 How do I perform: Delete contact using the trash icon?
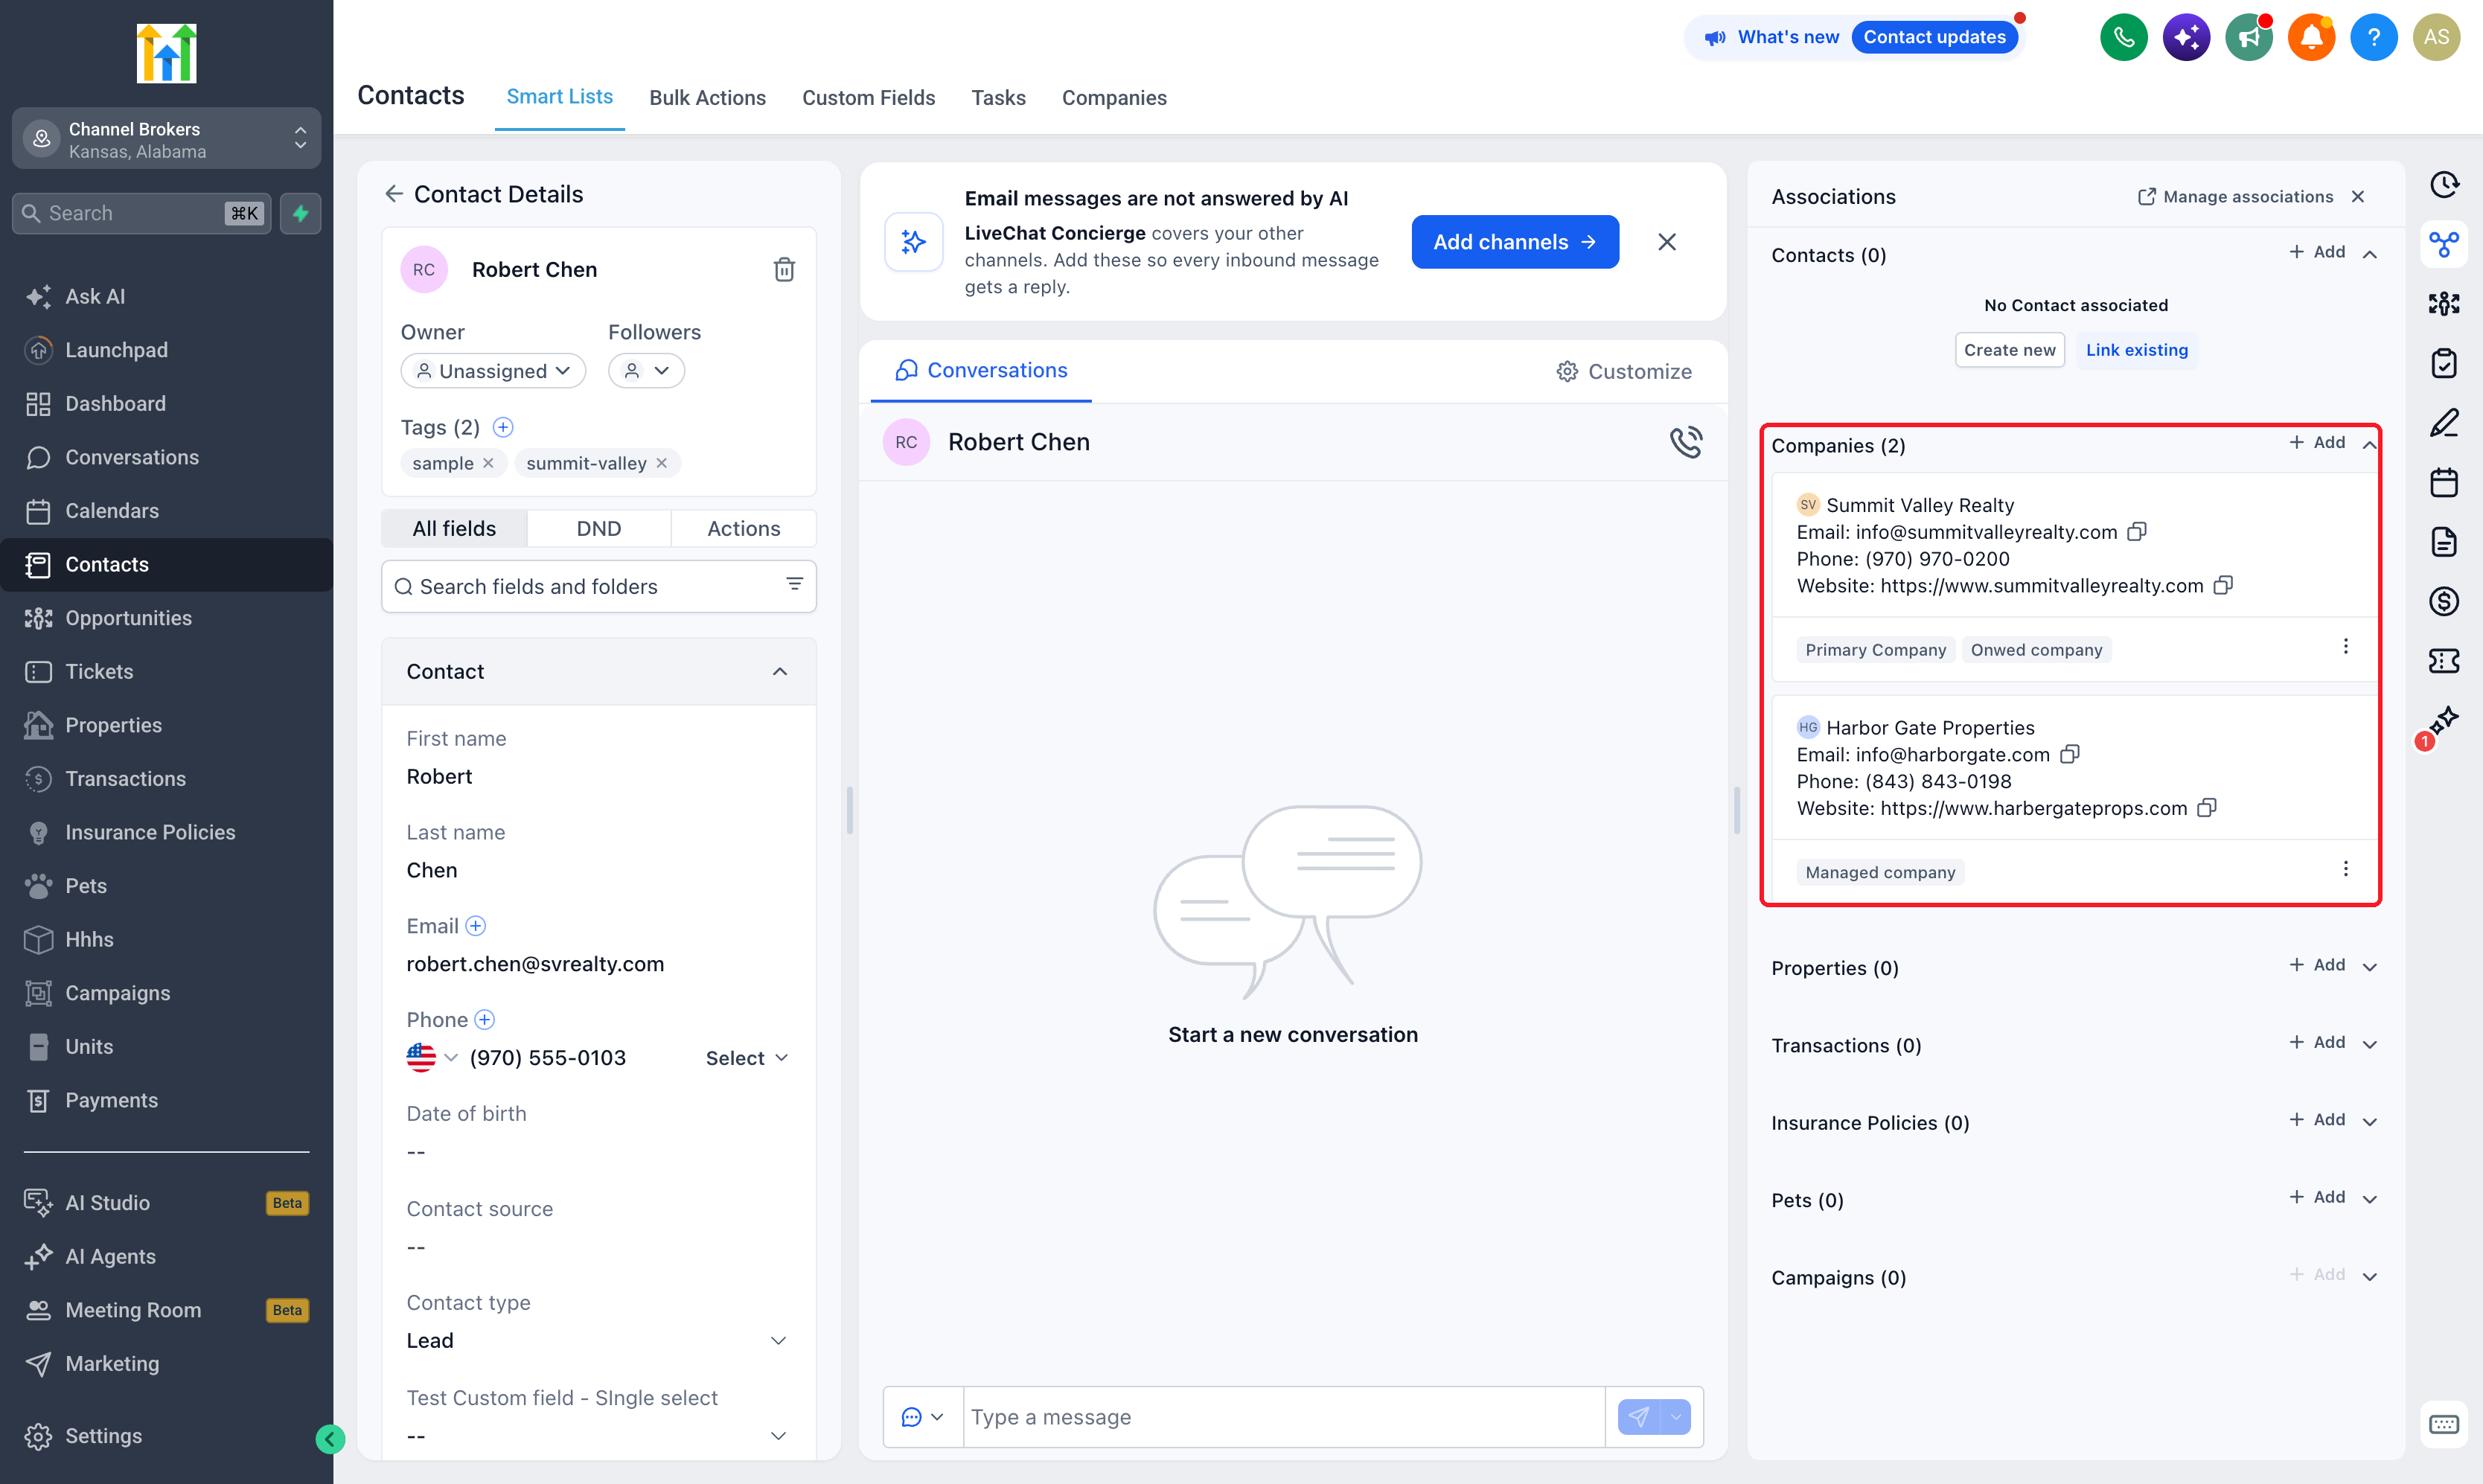784,269
